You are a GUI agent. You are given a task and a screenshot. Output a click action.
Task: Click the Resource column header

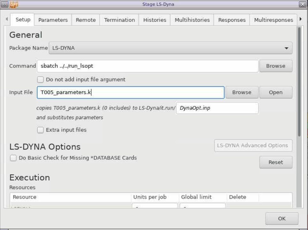tap(71, 197)
